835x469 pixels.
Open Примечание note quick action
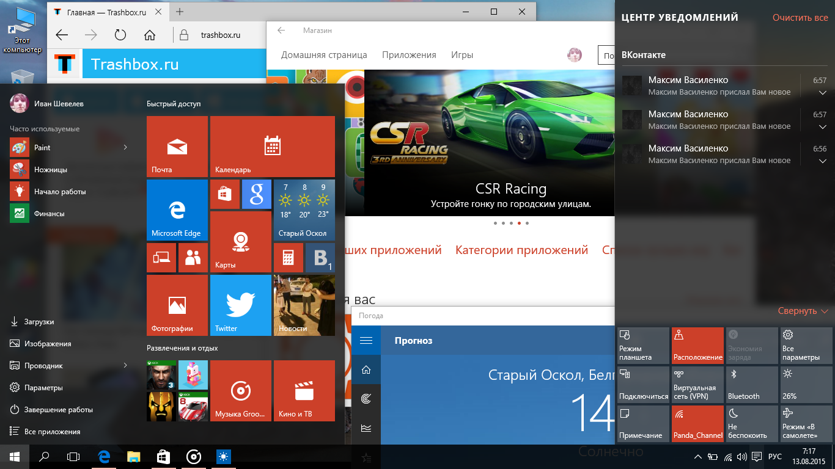tap(644, 423)
